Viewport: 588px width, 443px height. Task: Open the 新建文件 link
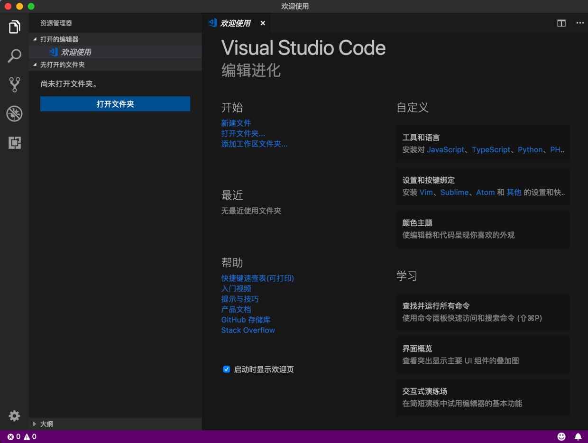point(236,123)
